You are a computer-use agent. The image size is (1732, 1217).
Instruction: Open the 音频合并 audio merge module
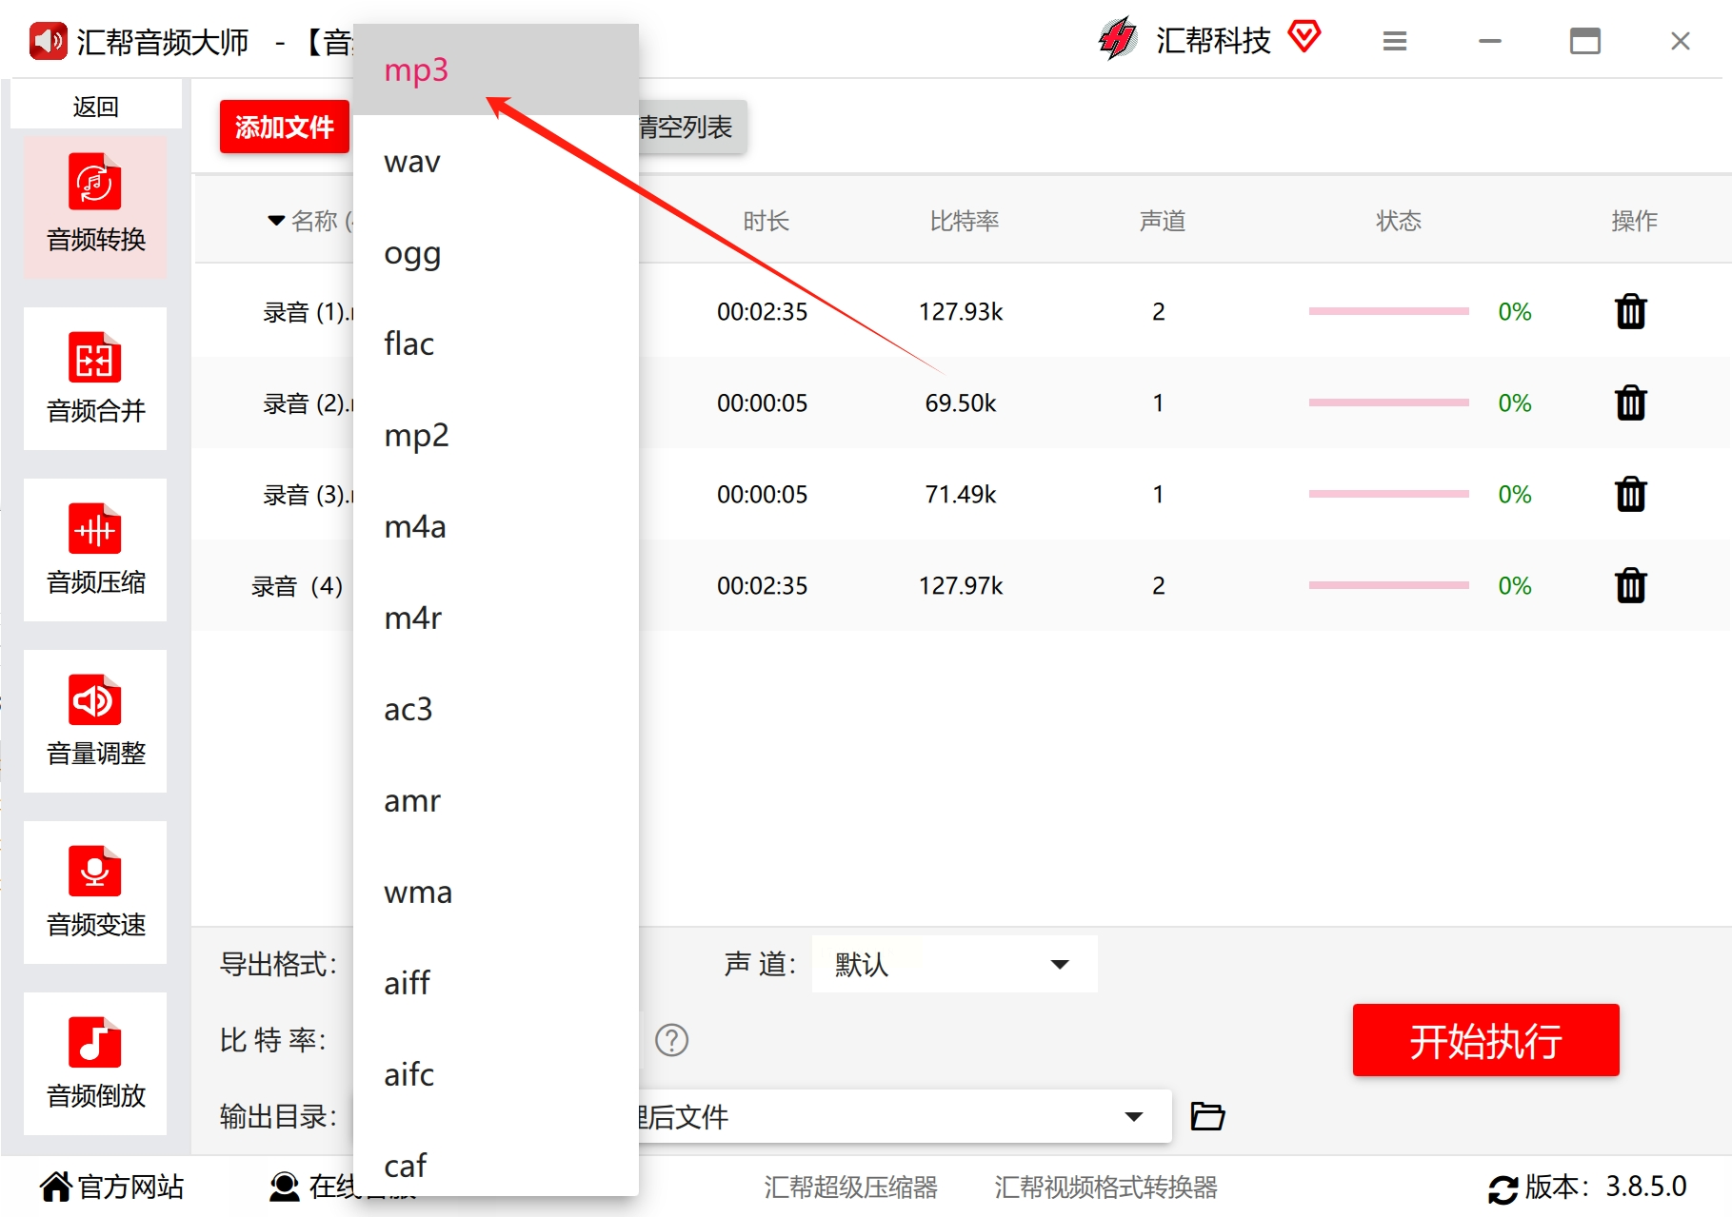click(95, 378)
